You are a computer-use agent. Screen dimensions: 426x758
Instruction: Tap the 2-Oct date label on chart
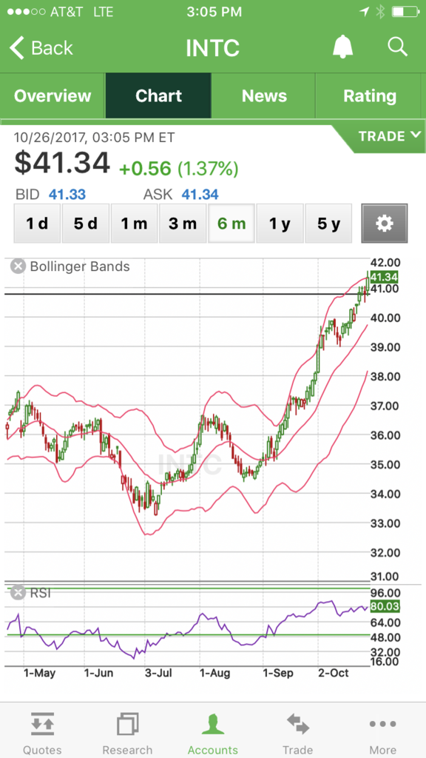point(334,673)
